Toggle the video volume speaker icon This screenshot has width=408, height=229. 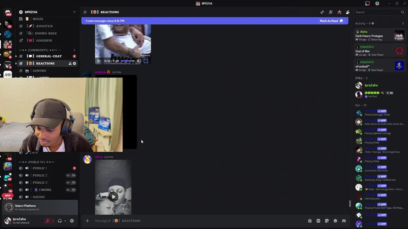pos(139,61)
